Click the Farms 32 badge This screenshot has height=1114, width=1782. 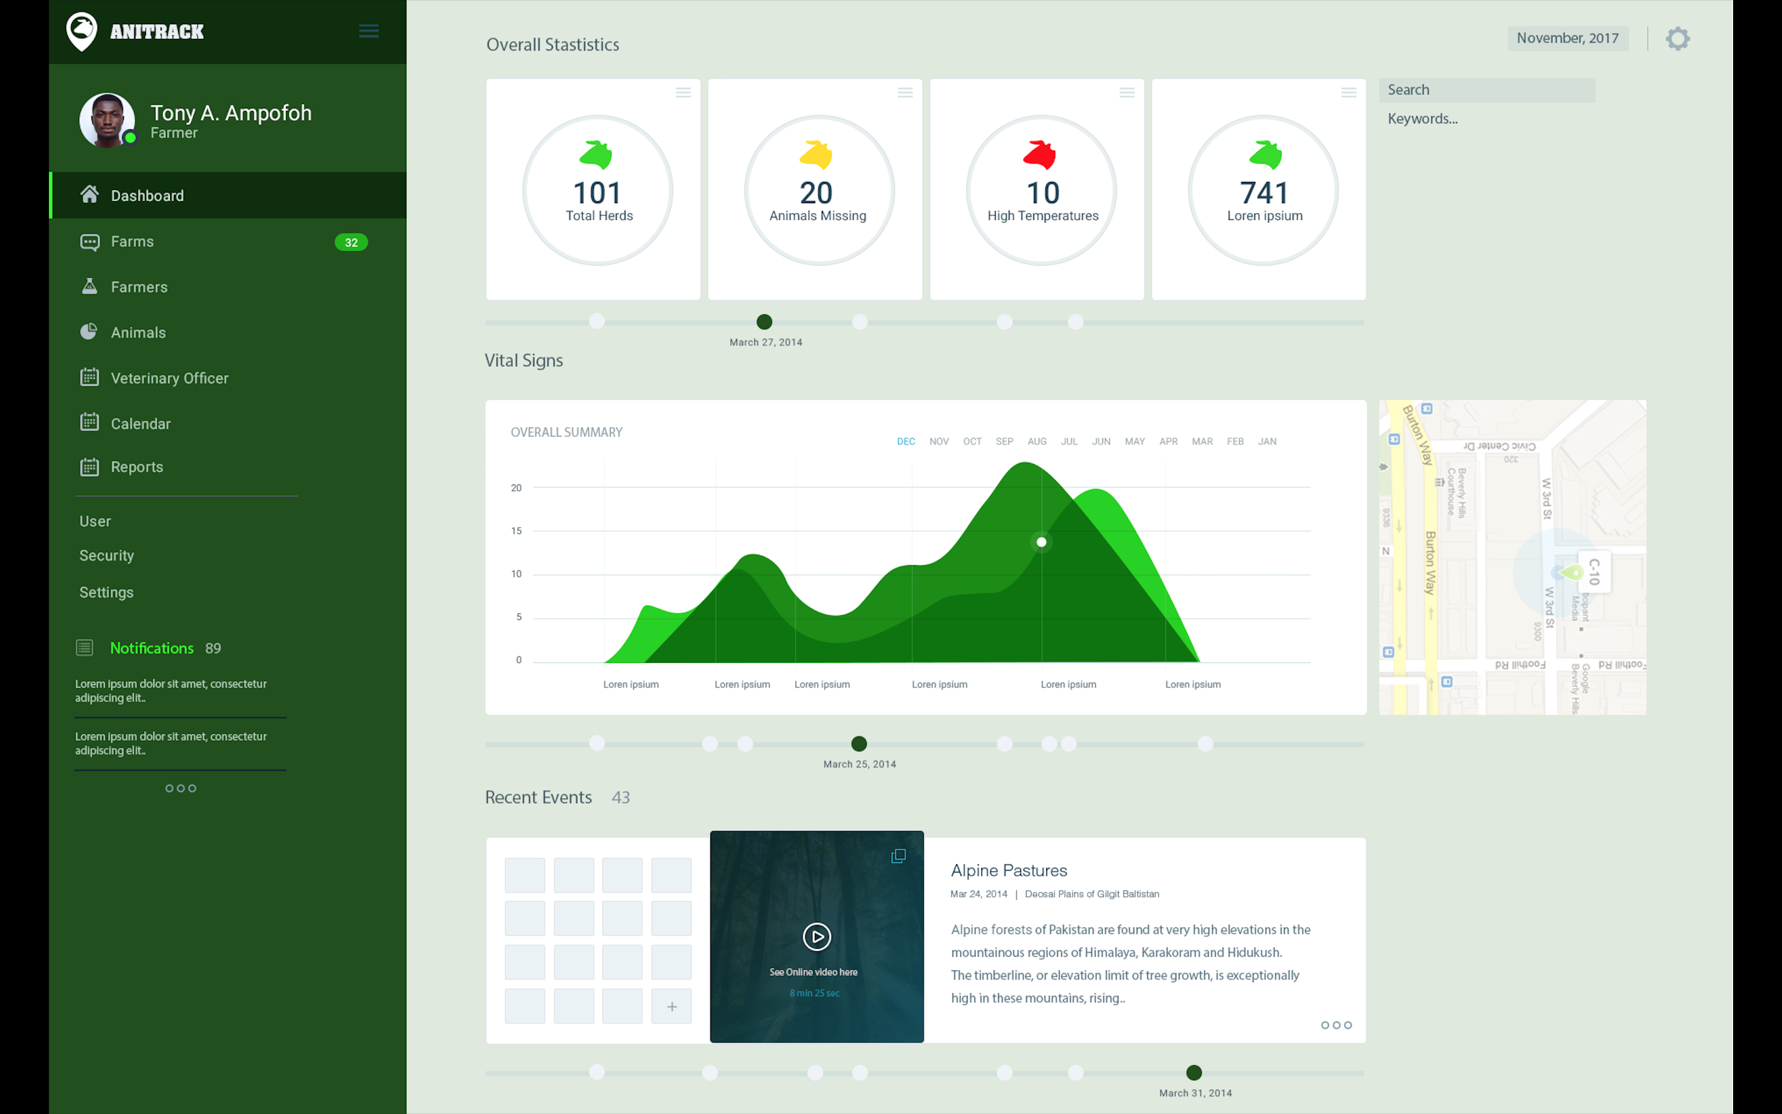click(x=351, y=243)
